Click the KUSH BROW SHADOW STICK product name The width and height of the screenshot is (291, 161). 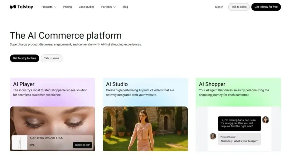(46, 138)
